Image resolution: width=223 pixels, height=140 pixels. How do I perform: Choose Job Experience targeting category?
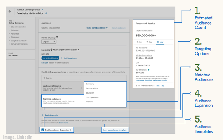point(92,97)
